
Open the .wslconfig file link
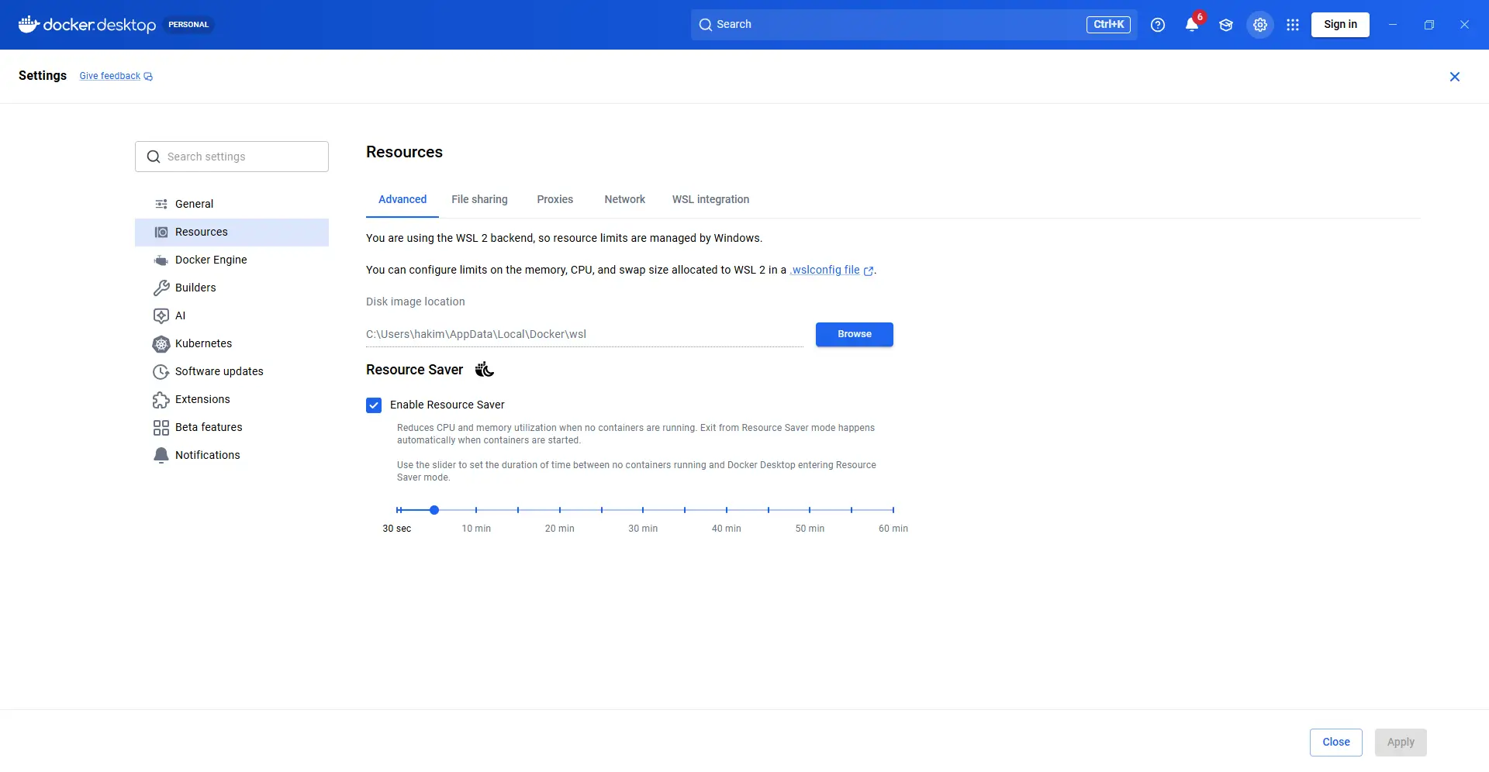825,270
